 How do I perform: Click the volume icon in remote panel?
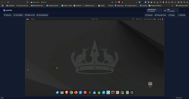[160, 19]
